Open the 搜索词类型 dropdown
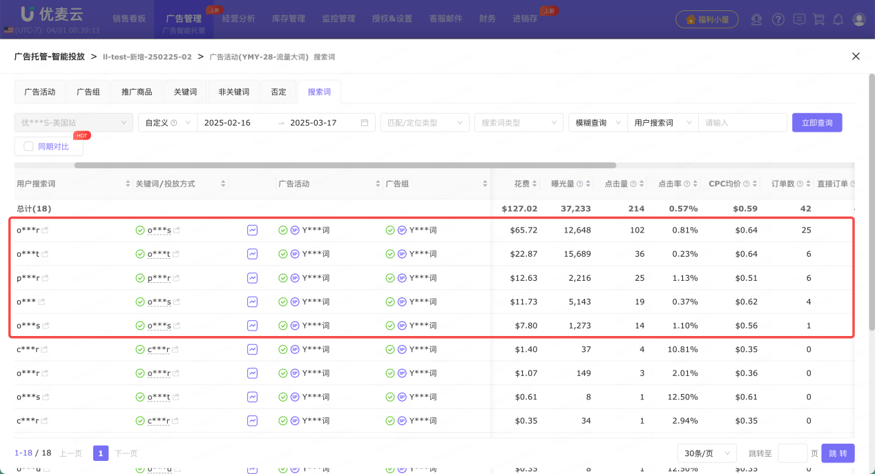Image resolution: width=875 pixels, height=474 pixels. 519,123
